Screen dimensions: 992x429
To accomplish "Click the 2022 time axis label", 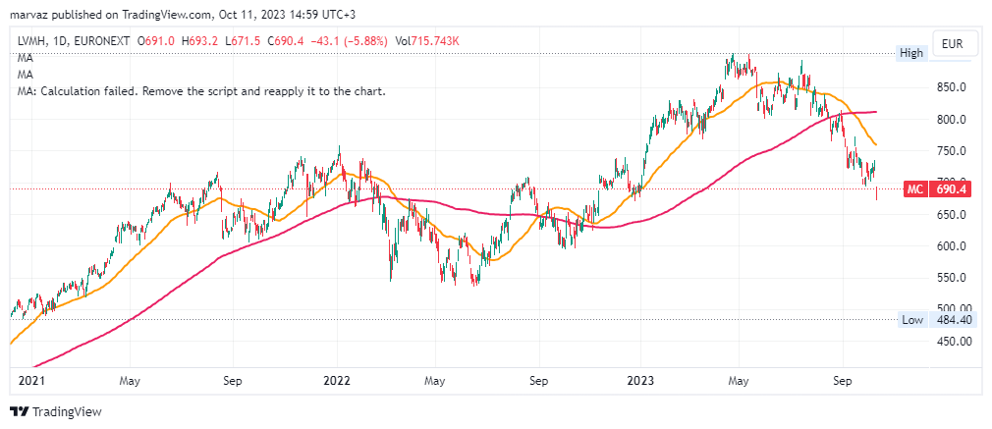I will click(x=337, y=382).
